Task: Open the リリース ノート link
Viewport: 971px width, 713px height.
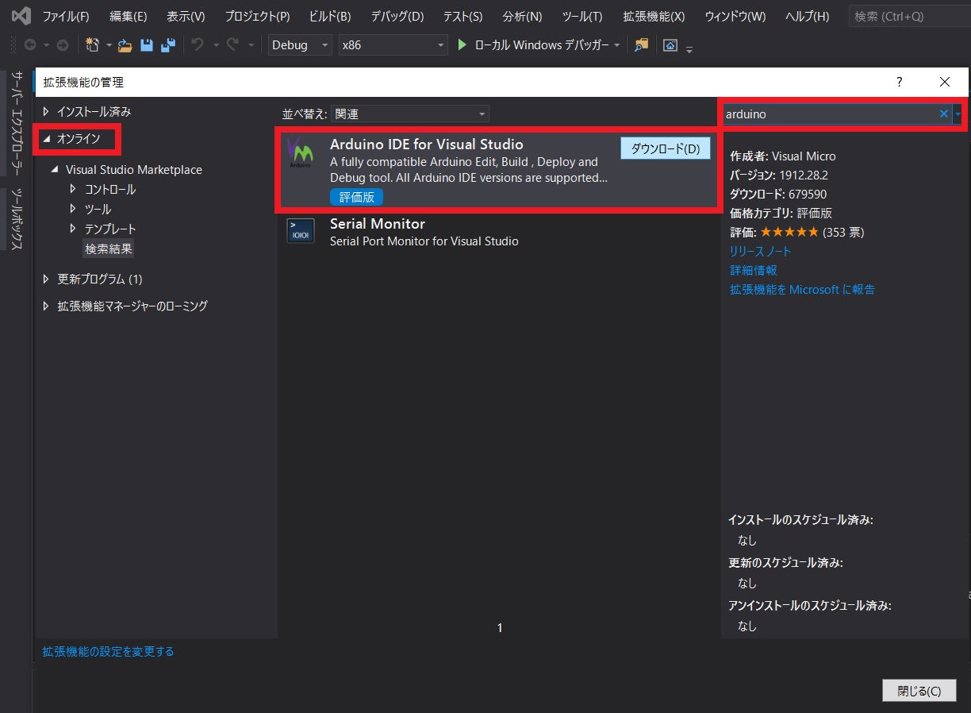Action: click(x=761, y=251)
